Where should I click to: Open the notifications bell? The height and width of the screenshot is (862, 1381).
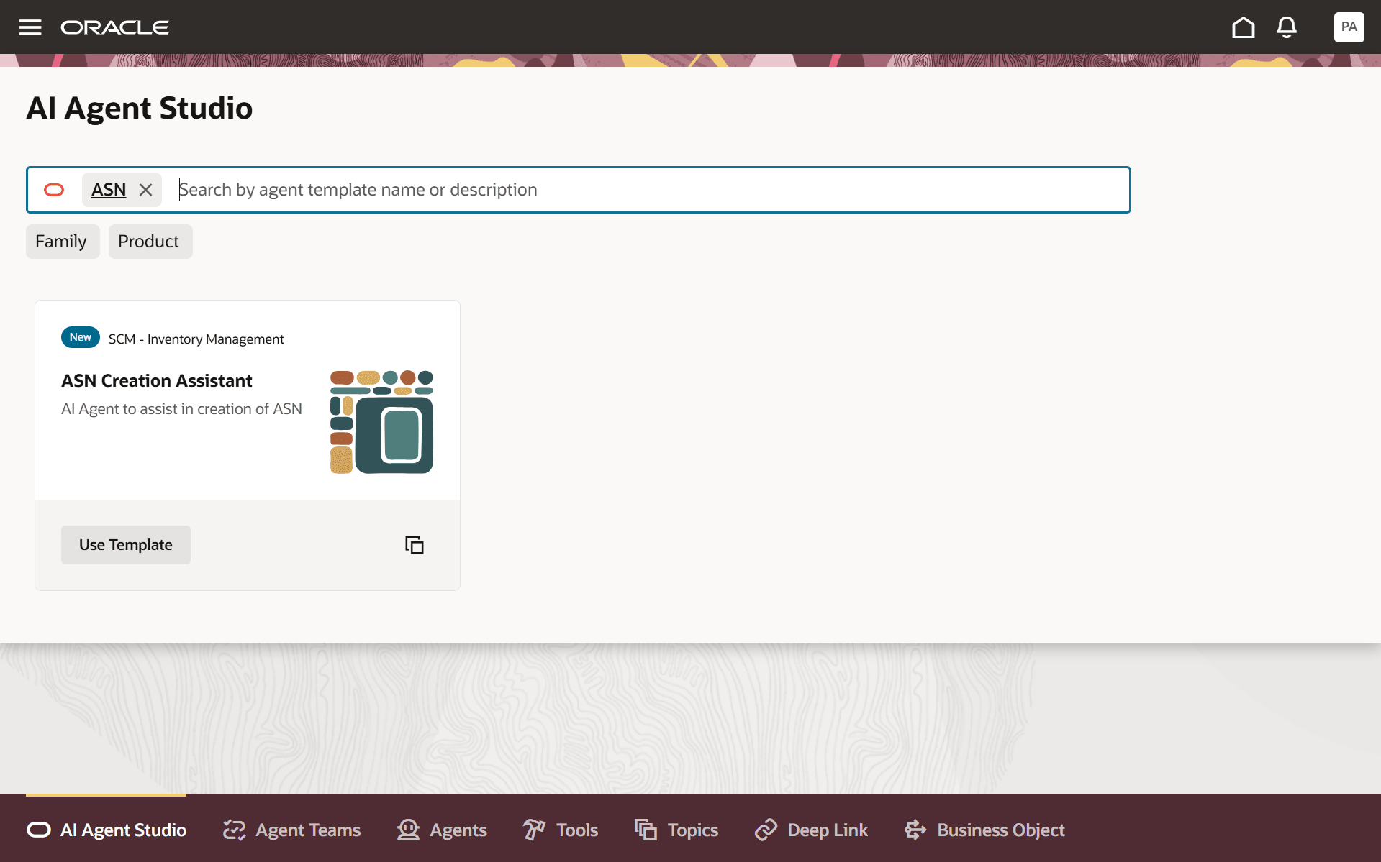pos(1287,27)
